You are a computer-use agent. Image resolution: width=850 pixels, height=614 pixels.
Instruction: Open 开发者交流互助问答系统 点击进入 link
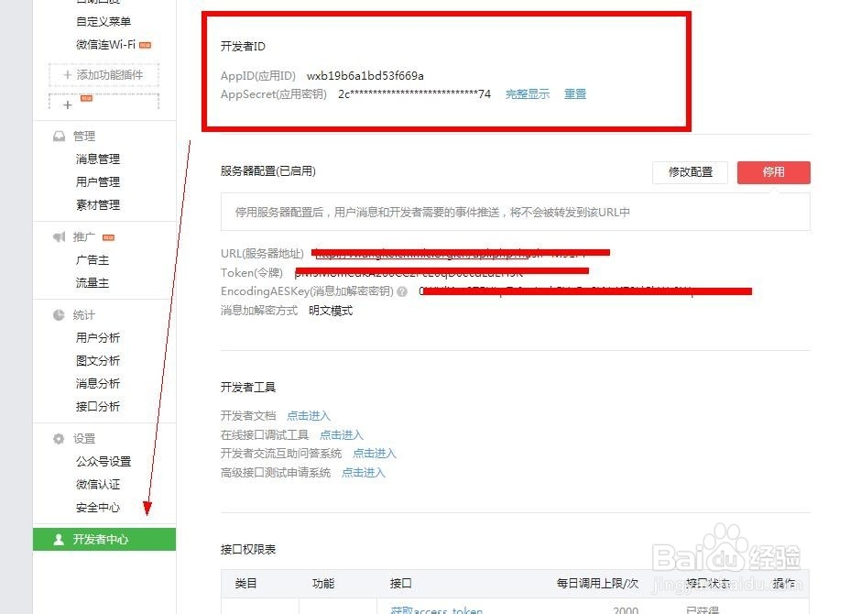[x=374, y=454]
